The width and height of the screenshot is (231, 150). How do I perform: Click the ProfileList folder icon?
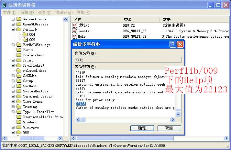coord(19,65)
